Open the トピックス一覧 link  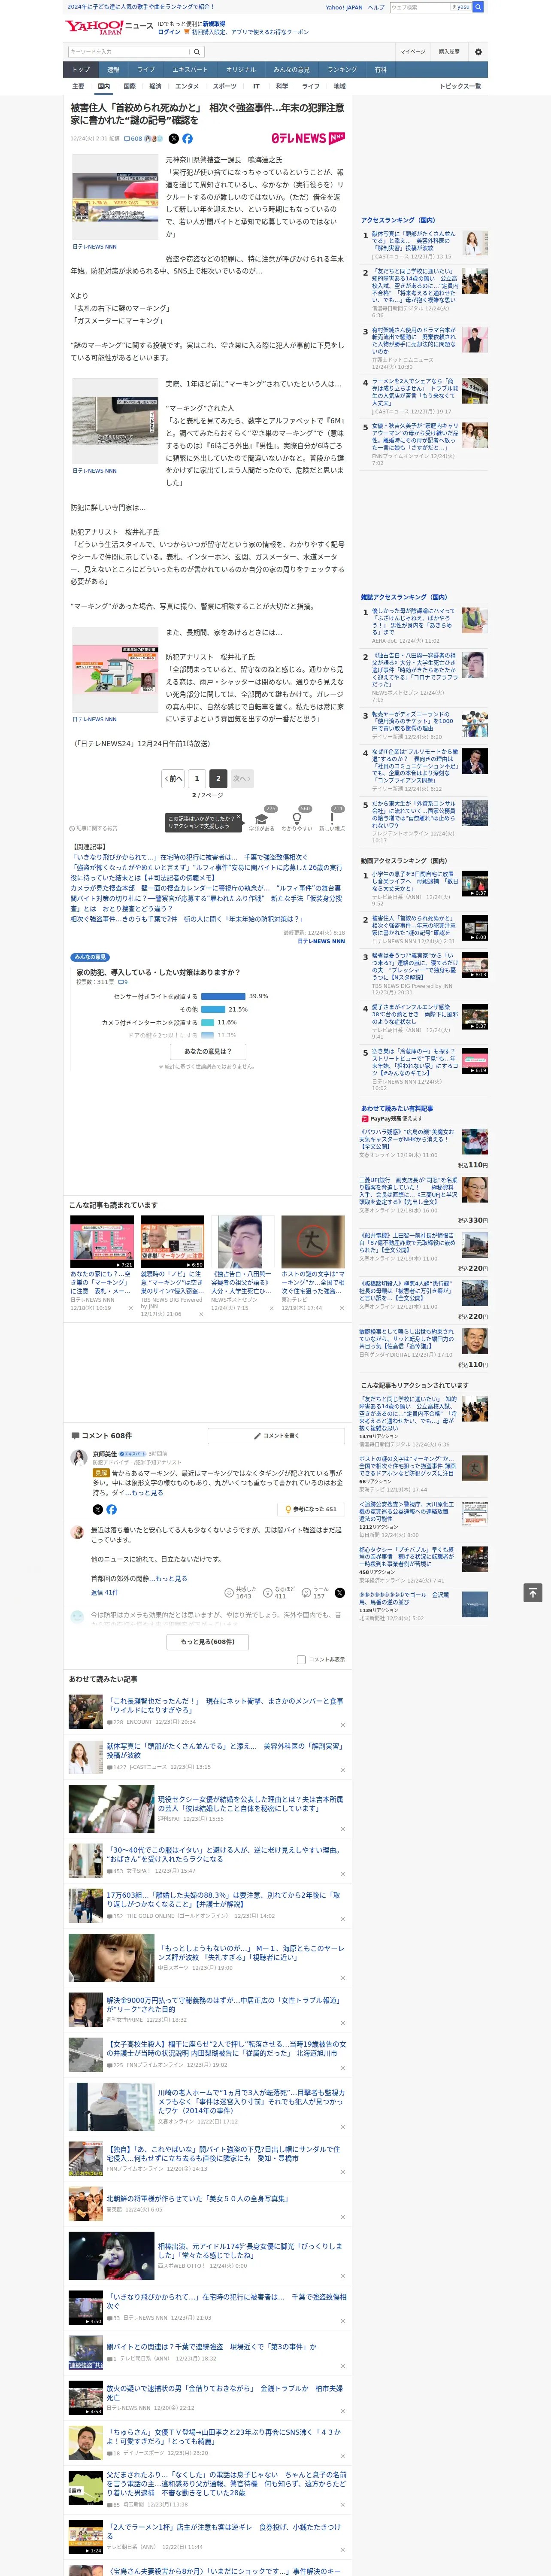tap(460, 86)
